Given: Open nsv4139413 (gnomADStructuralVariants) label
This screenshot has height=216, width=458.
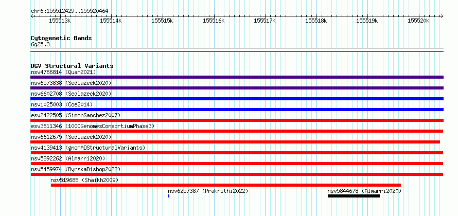Looking at the screenshot, I should 88,148.
